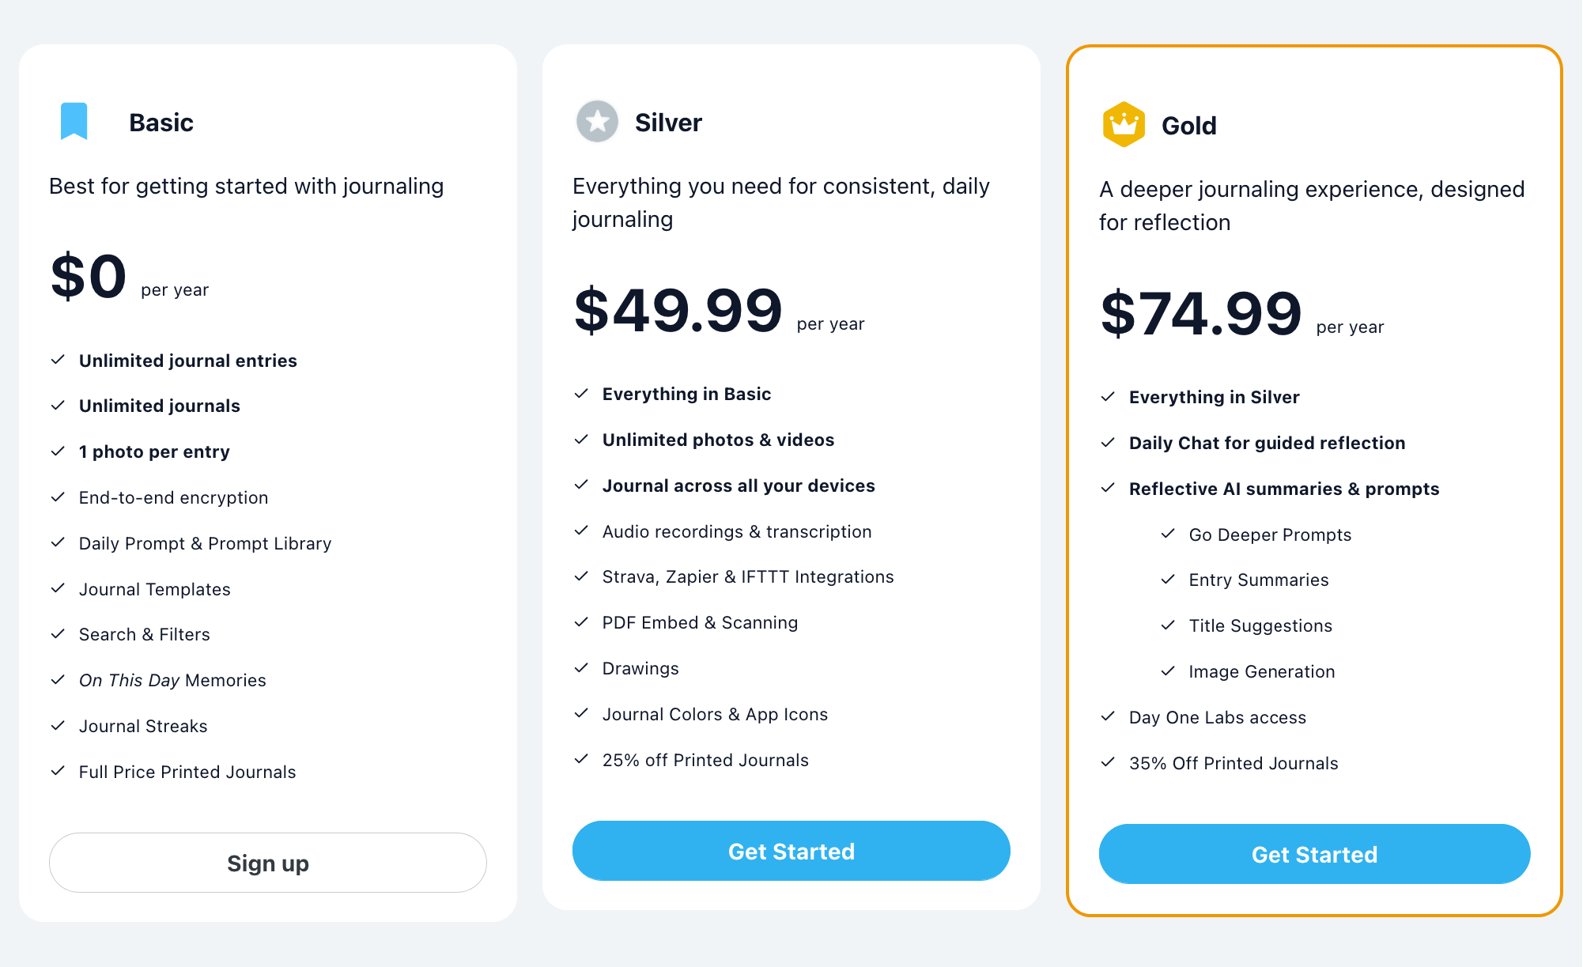Click checkmark beside Day One Labs access
Image resolution: width=1583 pixels, height=967 pixels.
[x=1108, y=717]
